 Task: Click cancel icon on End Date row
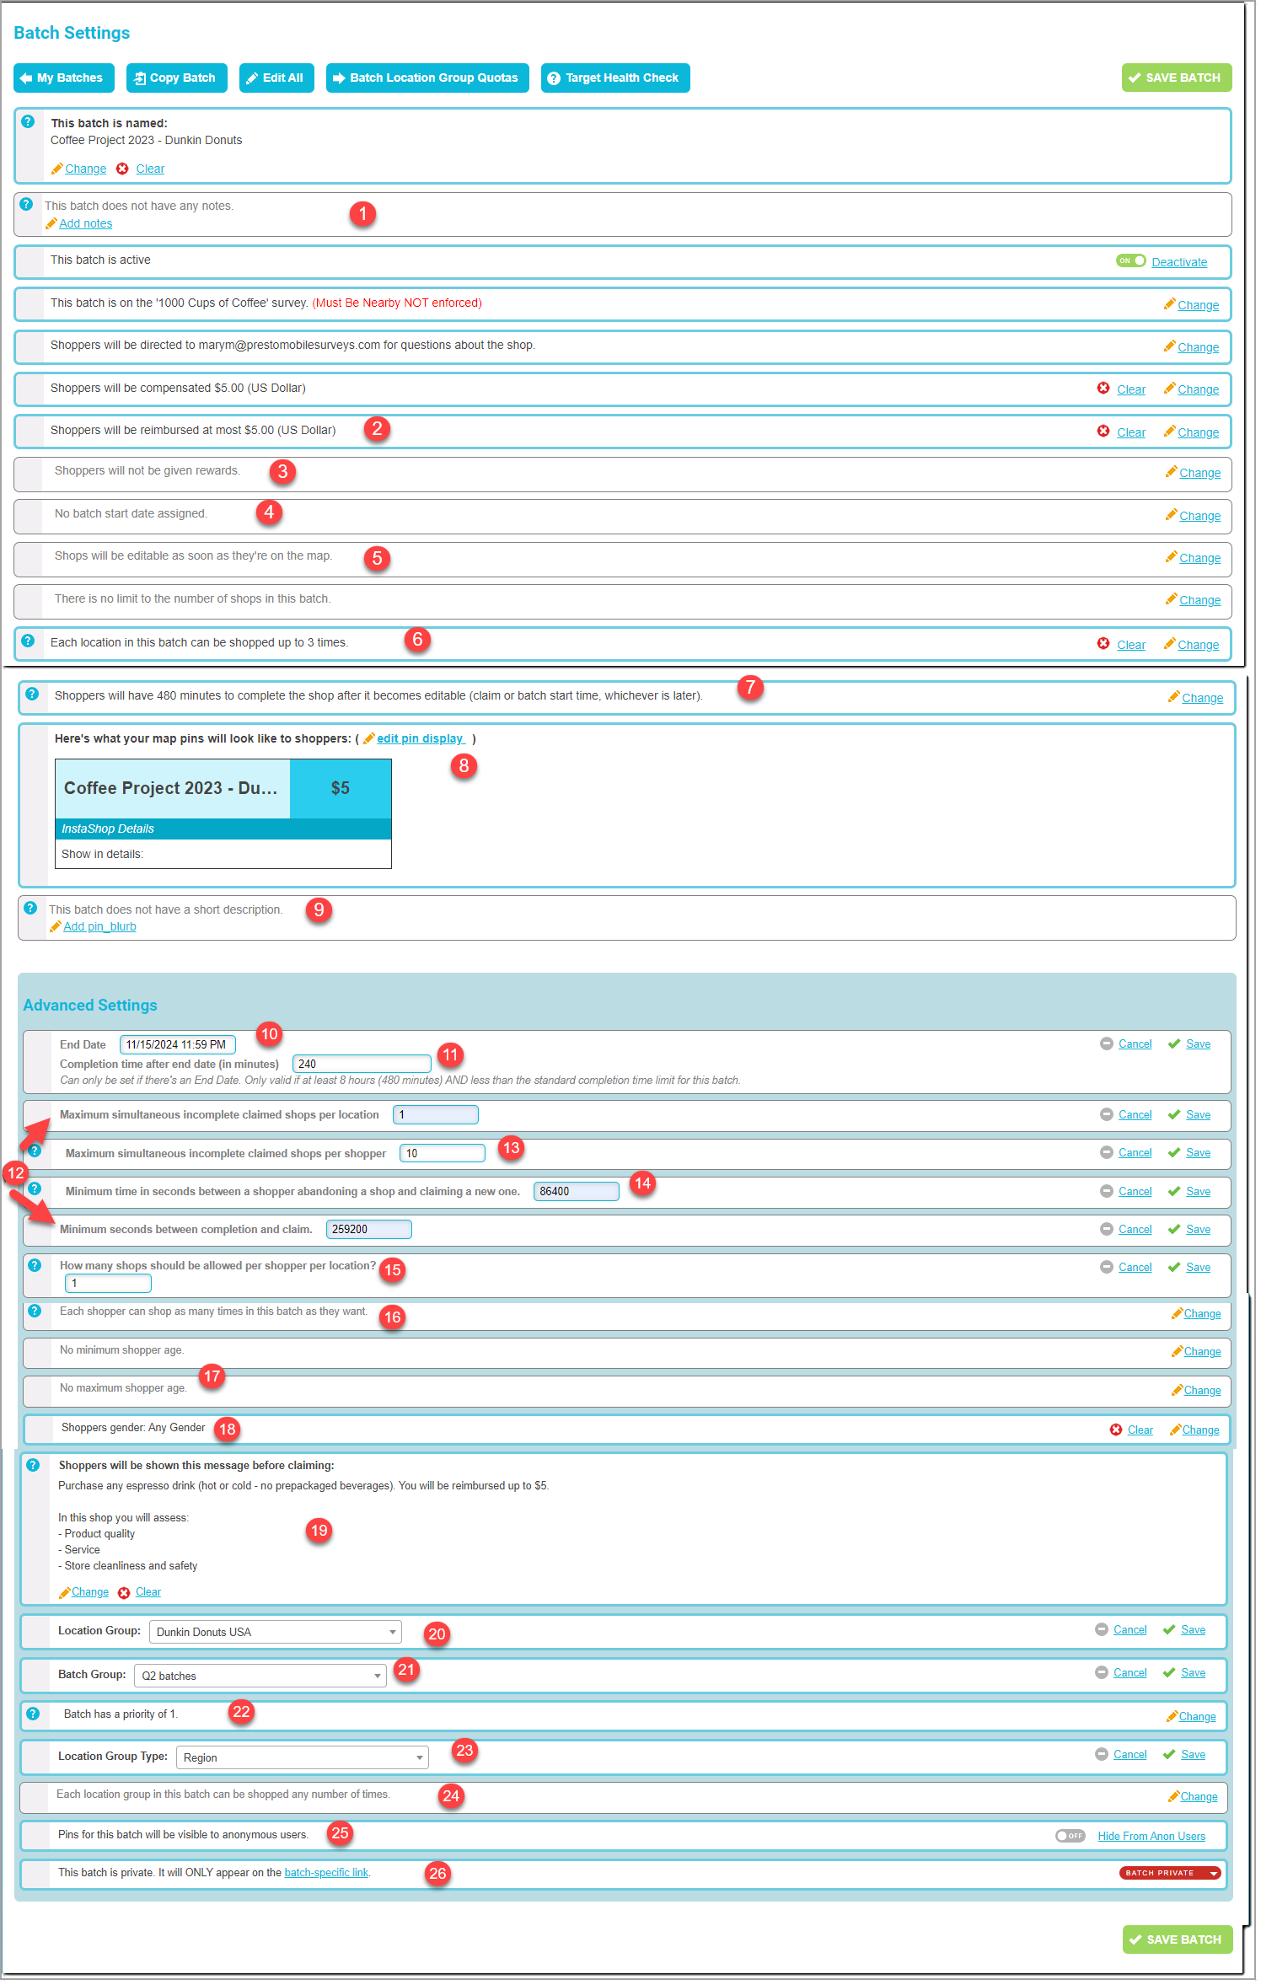click(1107, 1043)
